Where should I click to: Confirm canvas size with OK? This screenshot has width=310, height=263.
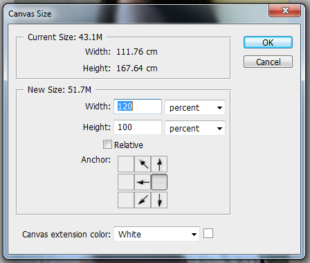point(268,42)
